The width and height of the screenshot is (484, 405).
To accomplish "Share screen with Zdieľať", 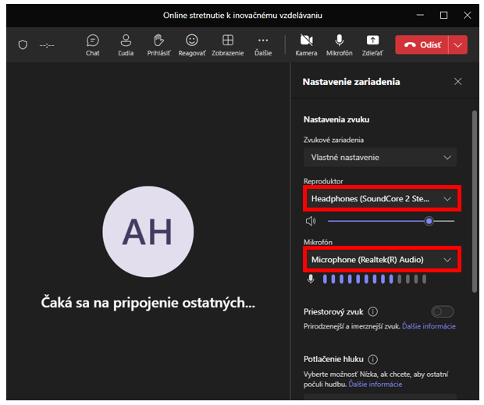I will pos(372,45).
